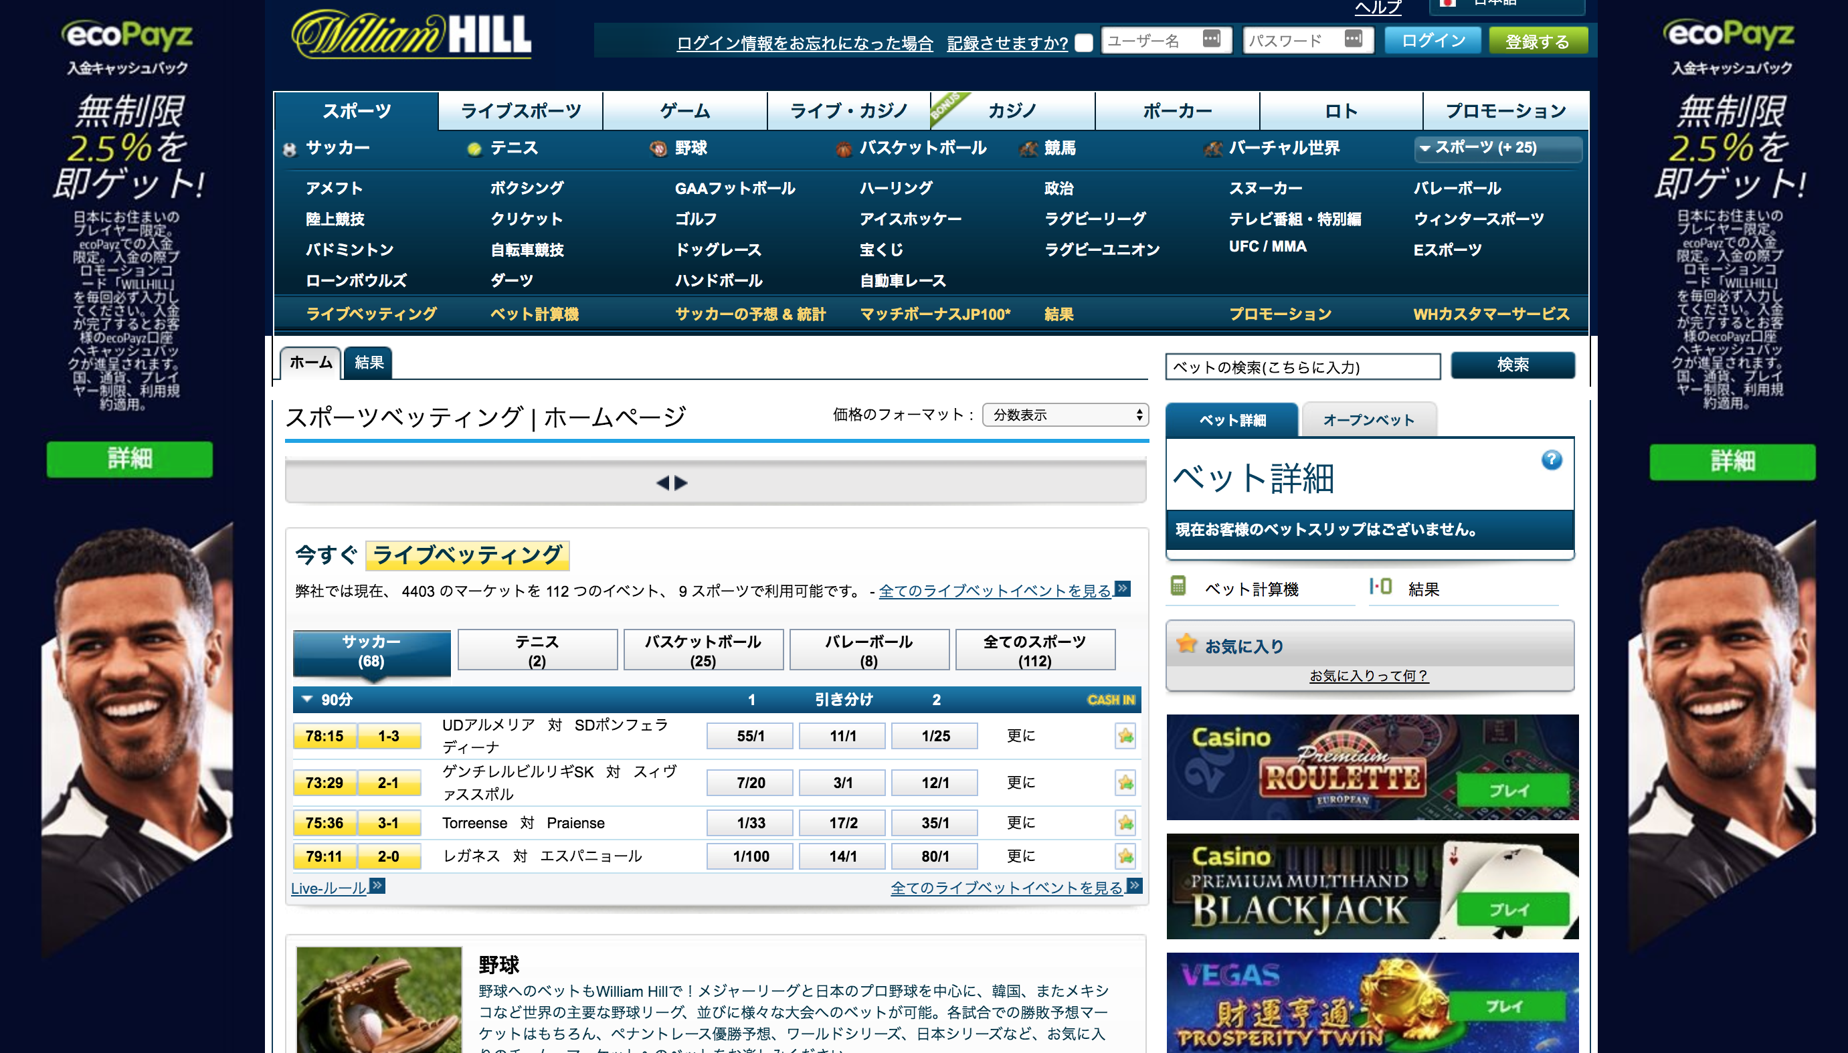Click the CASH IN label in the table header
The height and width of the screenshot is (1053, 1848).
coord(1111,700)
